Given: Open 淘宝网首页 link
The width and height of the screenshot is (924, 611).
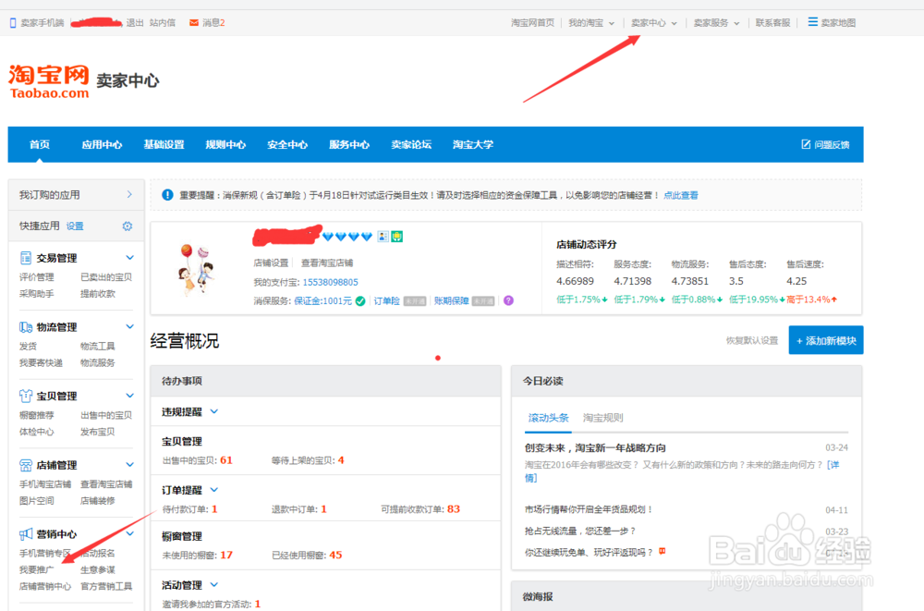Looking at the screenshot, I should click(x=533, y=23).
